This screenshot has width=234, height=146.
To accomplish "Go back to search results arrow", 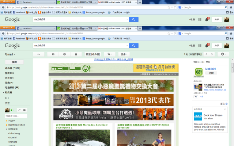I will pyautogui.click(x=38, y=54).
